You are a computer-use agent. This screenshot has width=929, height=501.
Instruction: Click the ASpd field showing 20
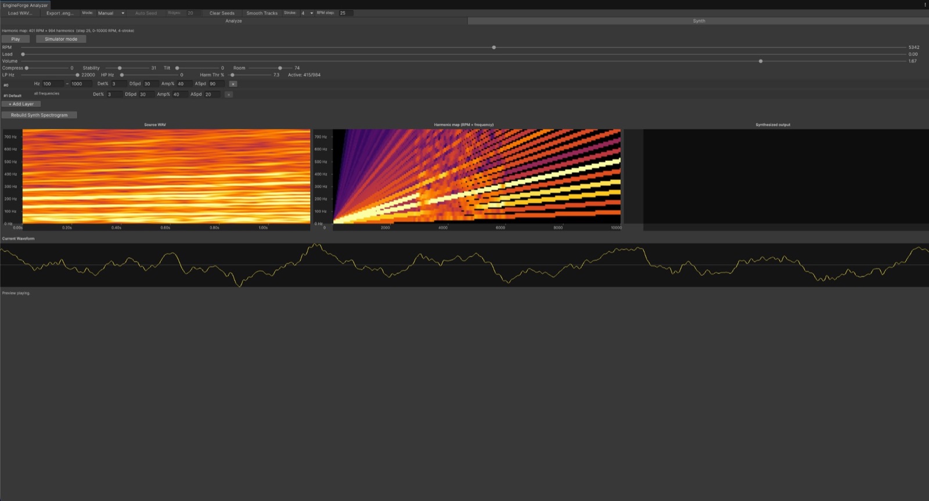[212, 95]
